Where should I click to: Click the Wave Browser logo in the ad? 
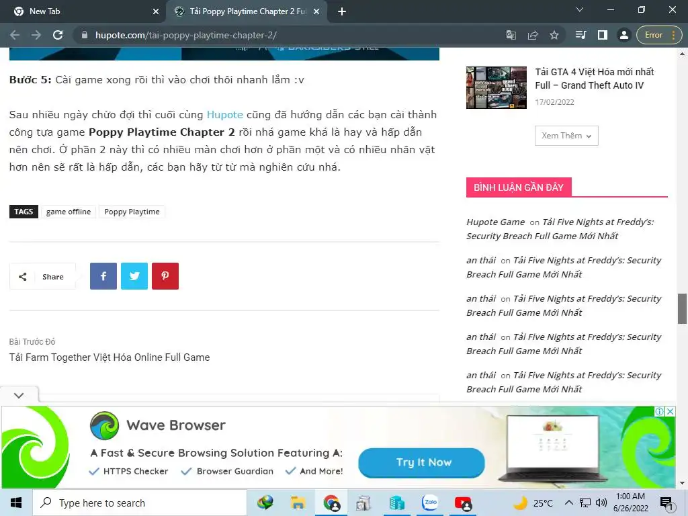coord(104,425)
